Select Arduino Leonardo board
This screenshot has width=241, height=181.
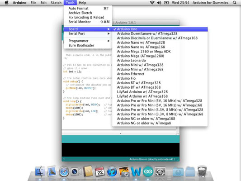[160, 61]
